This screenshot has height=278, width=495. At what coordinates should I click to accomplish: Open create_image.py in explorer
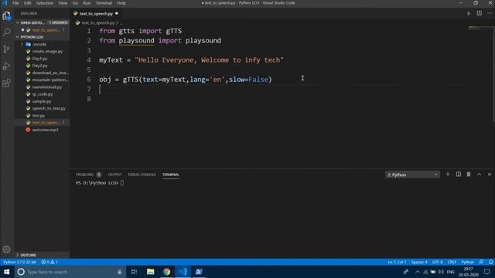click(x=47, y=52)
